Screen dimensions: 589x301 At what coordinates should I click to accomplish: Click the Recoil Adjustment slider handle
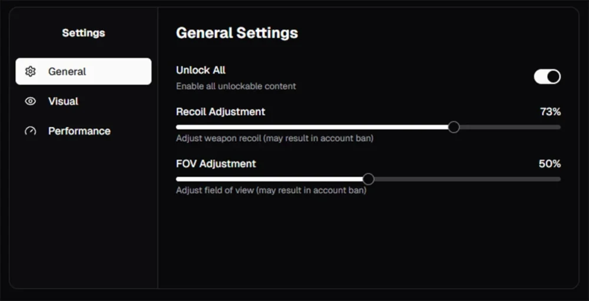click(x=454, y=127)
